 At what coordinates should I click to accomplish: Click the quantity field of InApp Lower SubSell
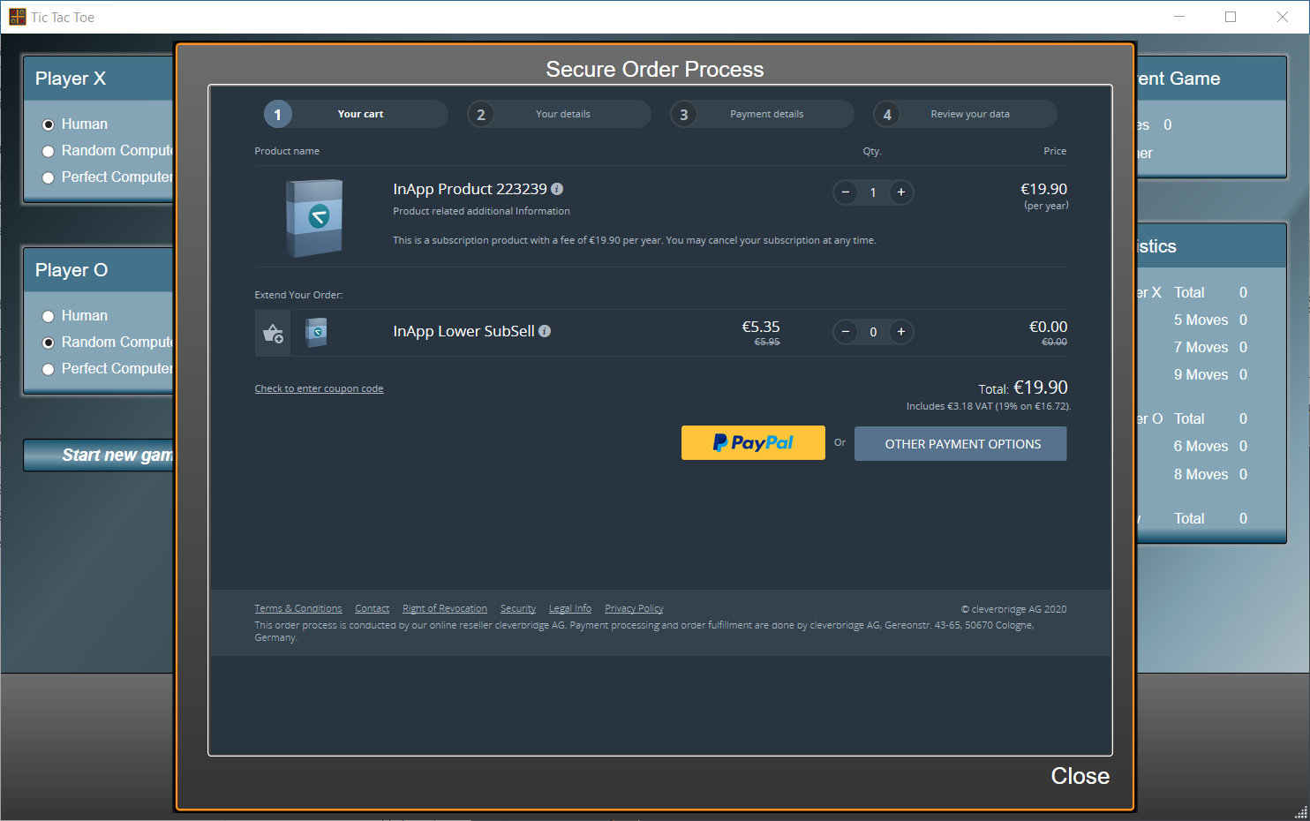[x=873, y=332]
